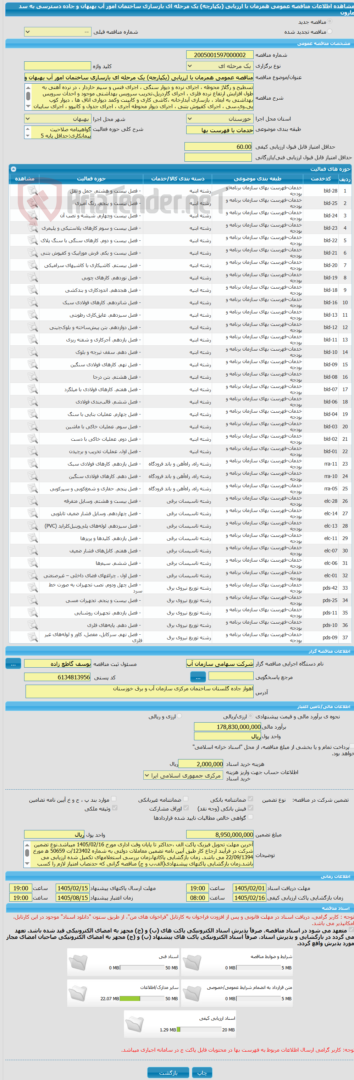Open view icon for row bld-04

(x=32, y=414)
